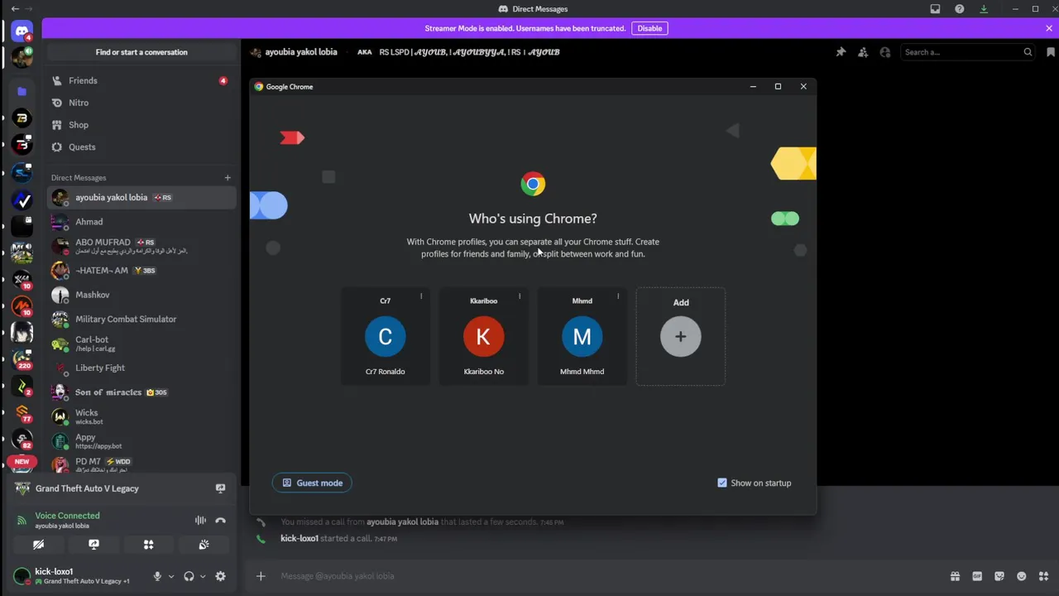Share your screen button
The width and height of the screenshot is (1059, 596).
pyautogui.click(x=93, y=545)
